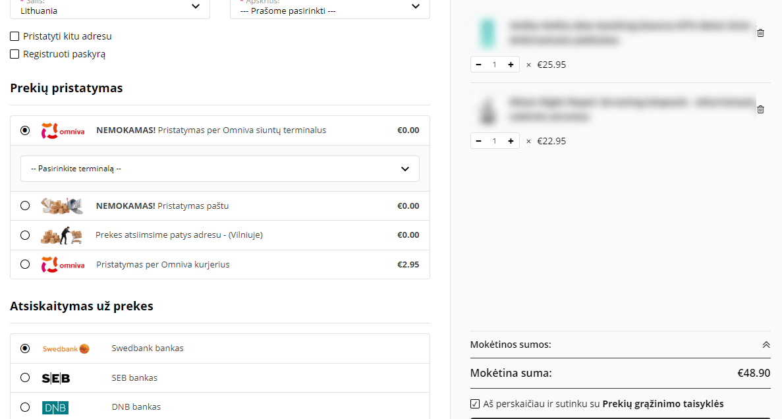This screenshot has width=782, height=419.
Task: Delete the €25.95 item with trash icon
Action: (x=760, y=33)
